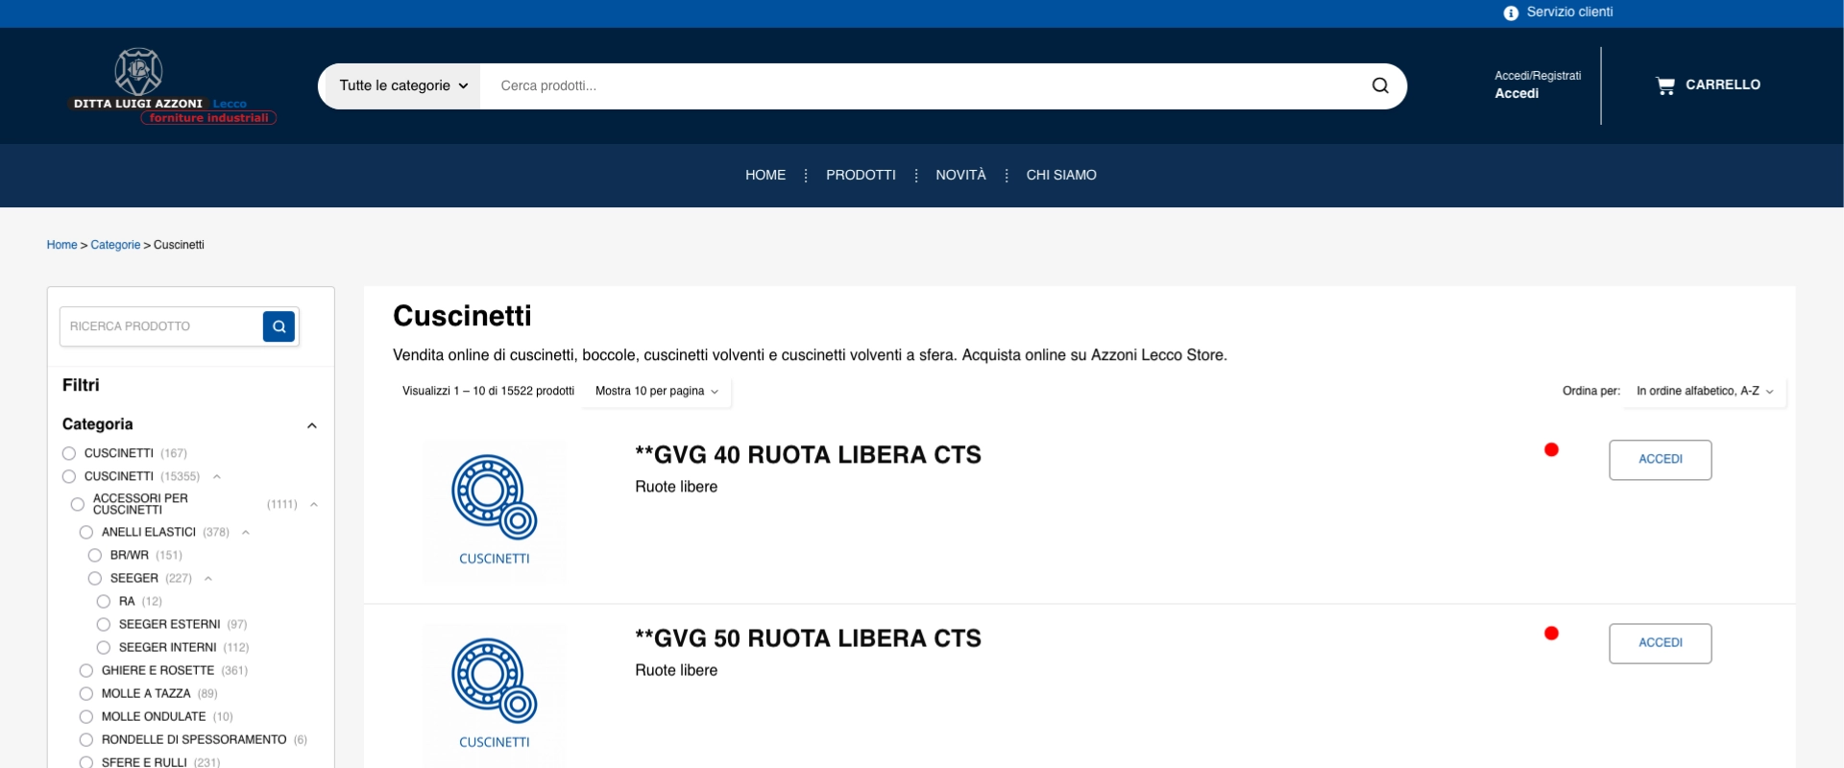Open the Ordina per alphabetical dropdown
Image resolution: width=1844 pixels, height=768 pixels.
click(1704, 391)
